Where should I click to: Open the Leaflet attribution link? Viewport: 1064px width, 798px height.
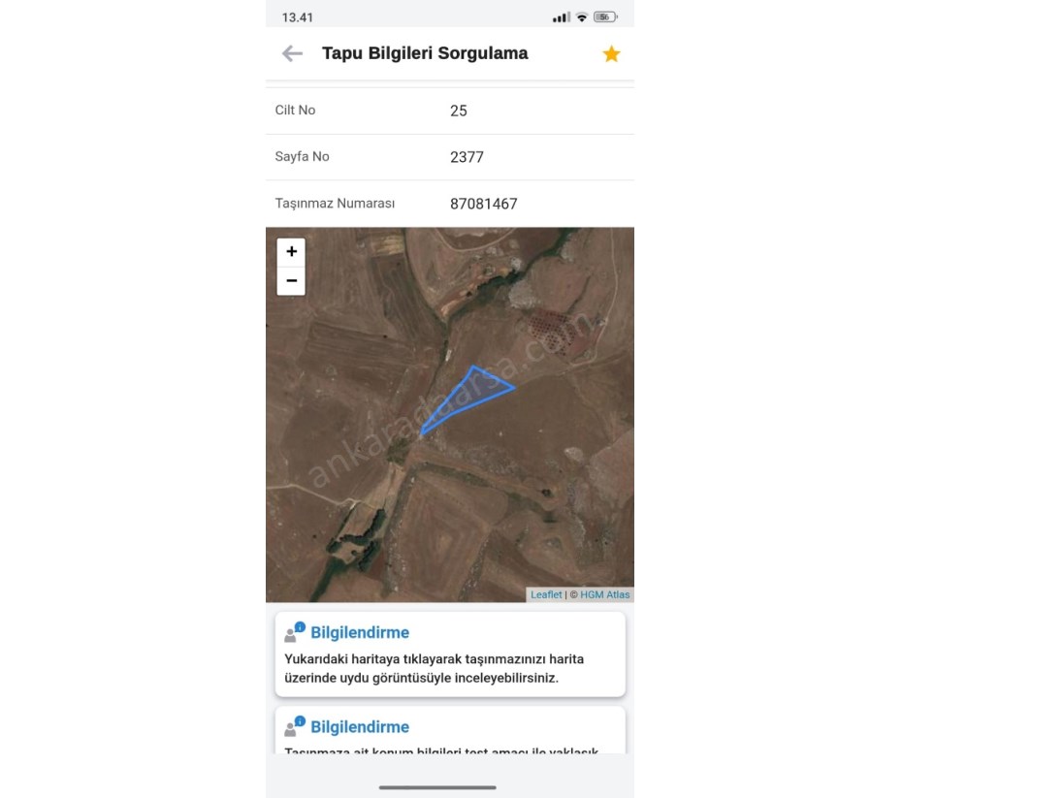point(546,594)
